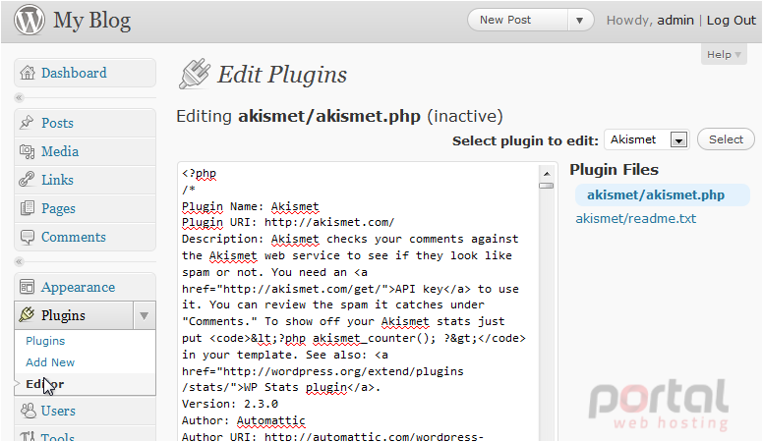Viewport: 763px width, 442px height.
Task: Click inside the plugin code text area
Action: 359,302
